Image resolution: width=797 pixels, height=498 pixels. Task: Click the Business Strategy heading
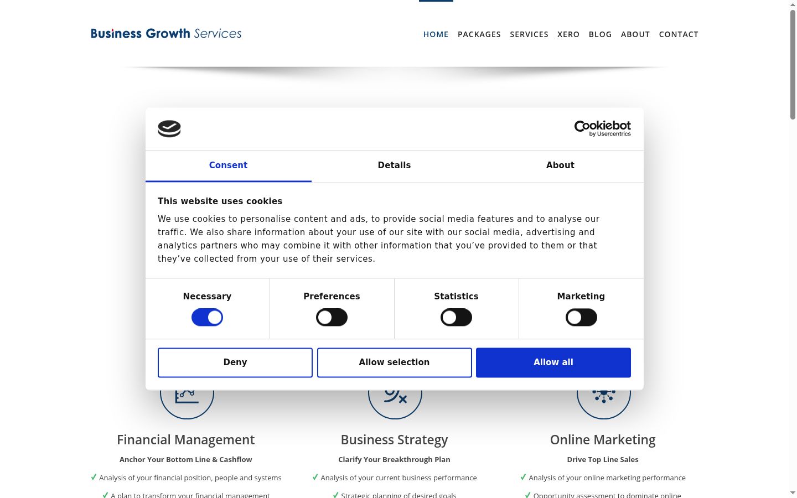(394, 440)
